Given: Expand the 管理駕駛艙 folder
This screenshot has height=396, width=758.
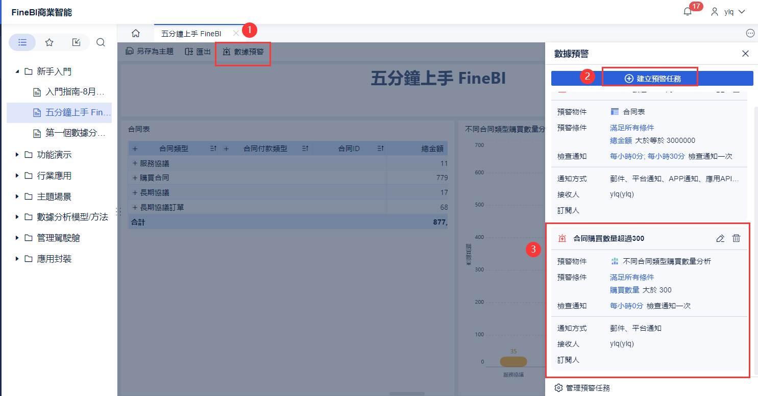Looking at the screenshot, I should 17,238.
